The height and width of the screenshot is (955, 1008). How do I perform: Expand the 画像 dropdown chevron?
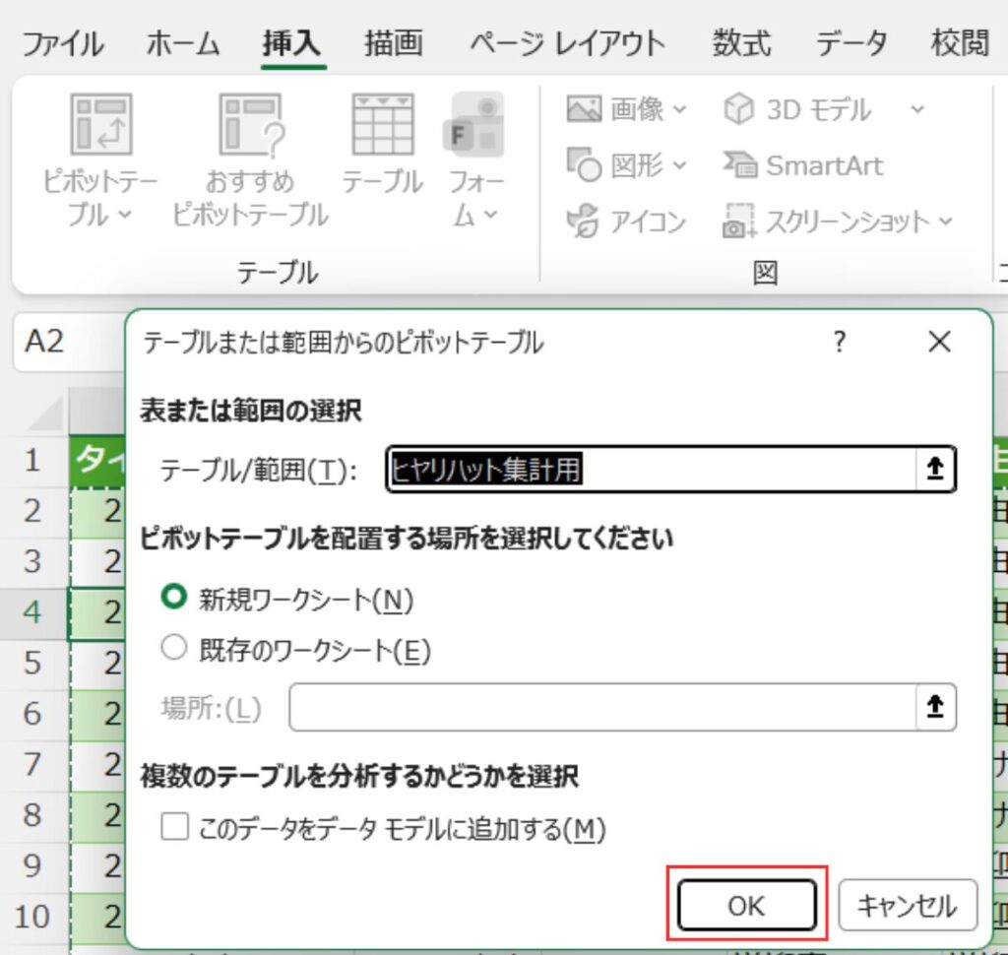click(679, 110)
